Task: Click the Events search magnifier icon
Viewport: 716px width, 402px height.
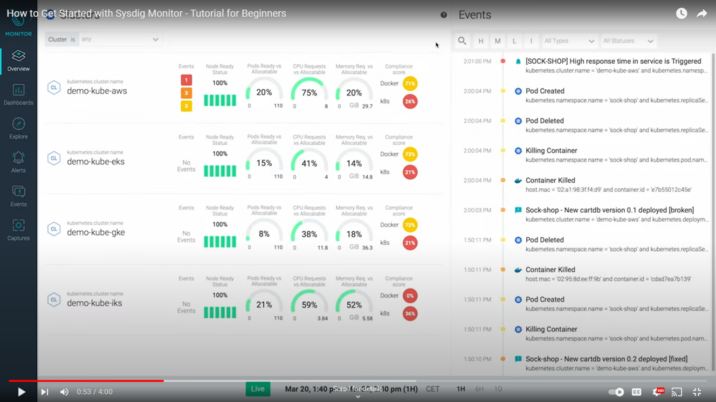Action: pos(462,41)
